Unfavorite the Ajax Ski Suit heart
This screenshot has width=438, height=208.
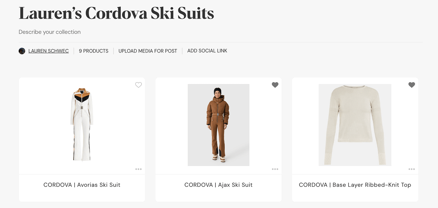coord(275,85)
